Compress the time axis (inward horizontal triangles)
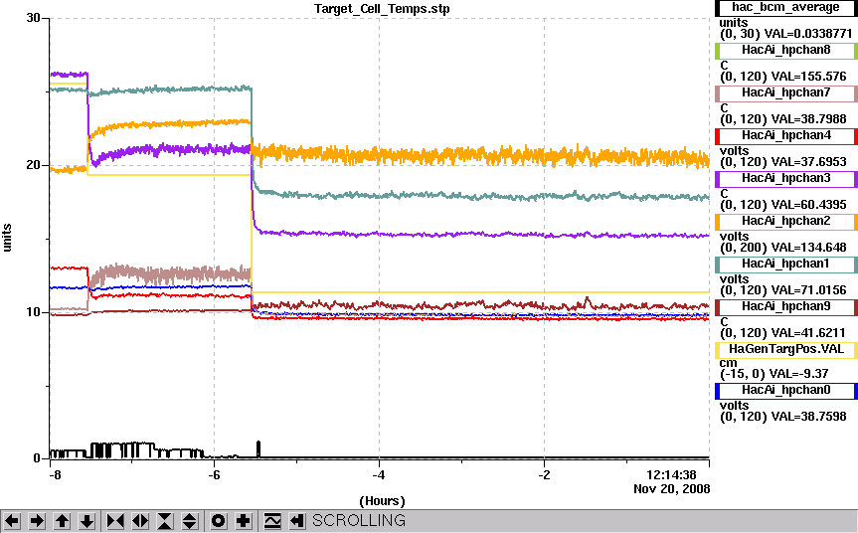 pyautogui.click(x=115, y=520)
